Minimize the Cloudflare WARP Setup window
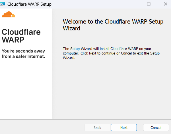 (x=132, y=4)
